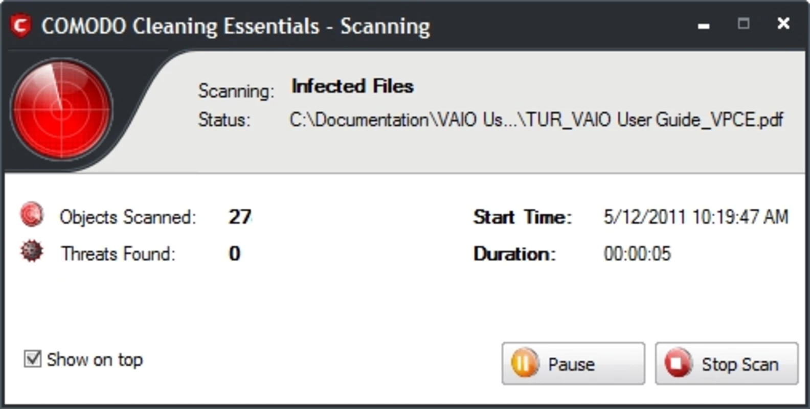Stop the scan in progress
This screenshot has height=409, width=810.
pos(727,363)
